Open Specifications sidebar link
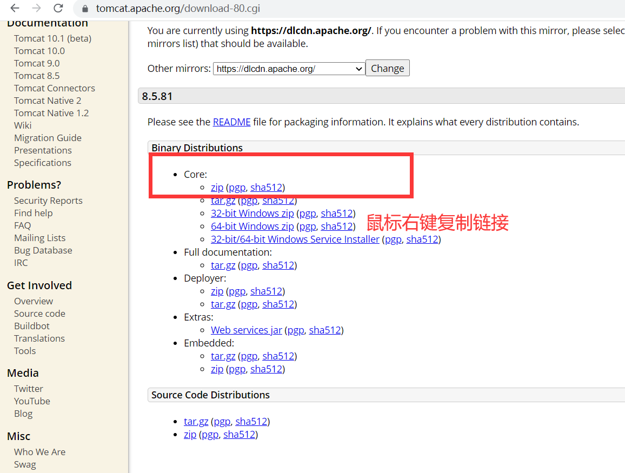This screenshot has height=473, width=625. tap(43, 163)
